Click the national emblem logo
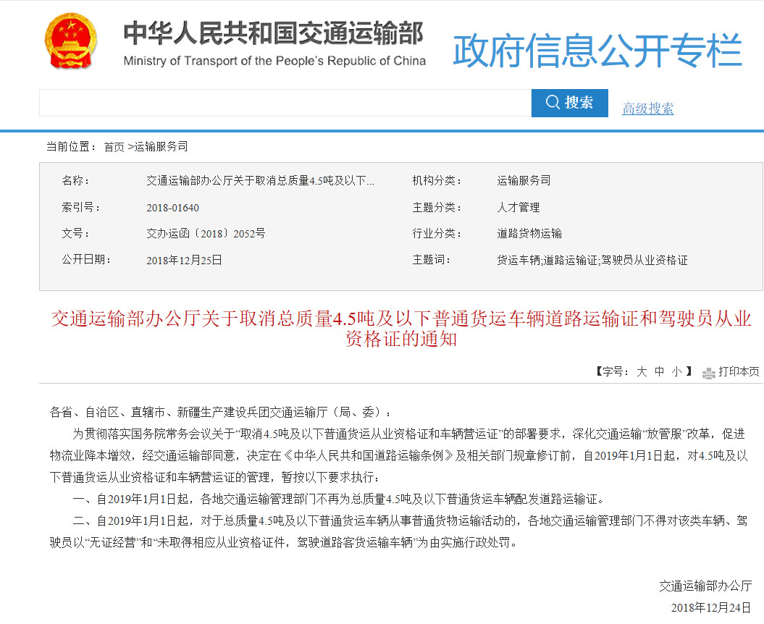This screenshot has width=764, height=624. (71, 41)
